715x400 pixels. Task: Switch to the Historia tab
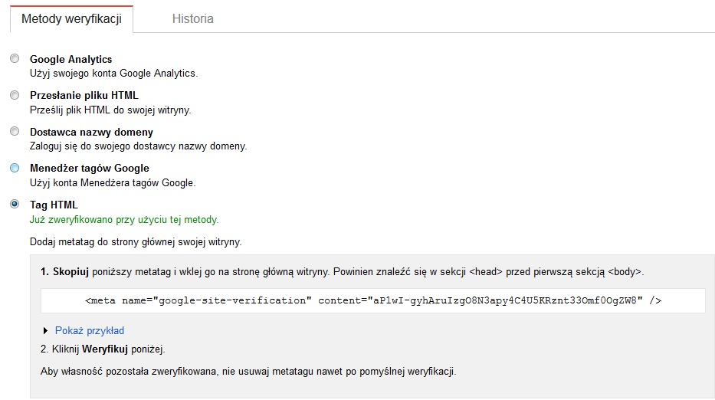(x=192, y=18)
